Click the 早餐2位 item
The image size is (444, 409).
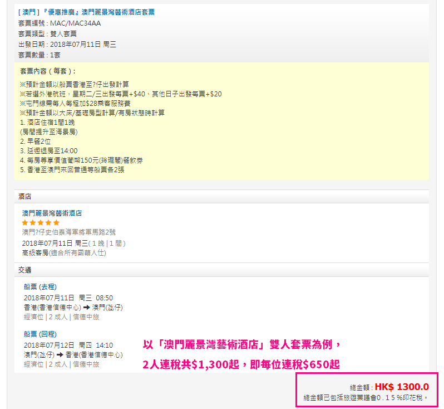[35, 141]
